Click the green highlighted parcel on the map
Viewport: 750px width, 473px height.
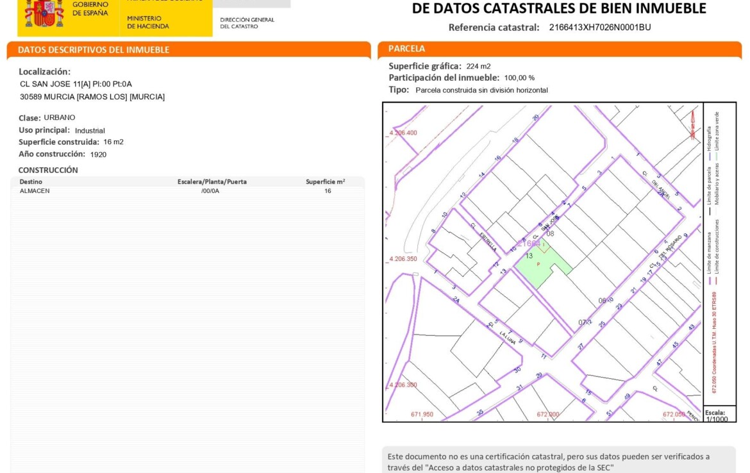pos(542,265)
